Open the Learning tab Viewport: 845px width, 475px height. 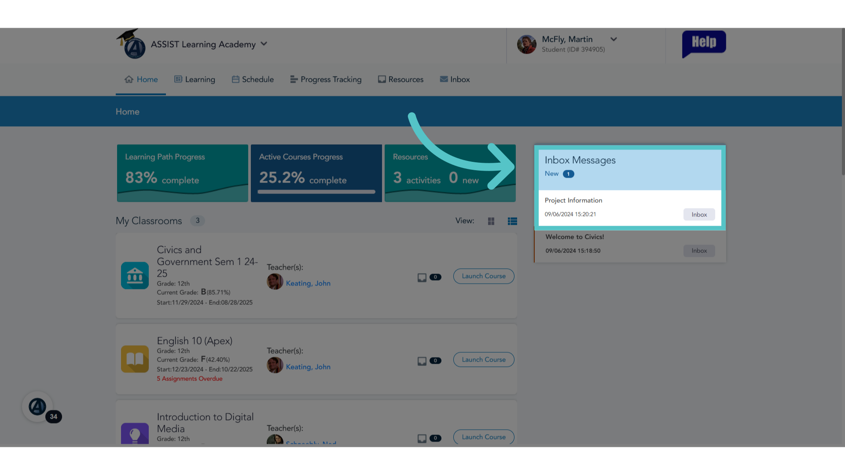coord(195,80)
